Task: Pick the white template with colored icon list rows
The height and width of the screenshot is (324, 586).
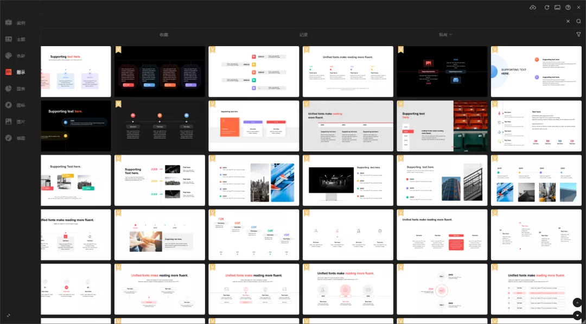Action: click(254, 72)
